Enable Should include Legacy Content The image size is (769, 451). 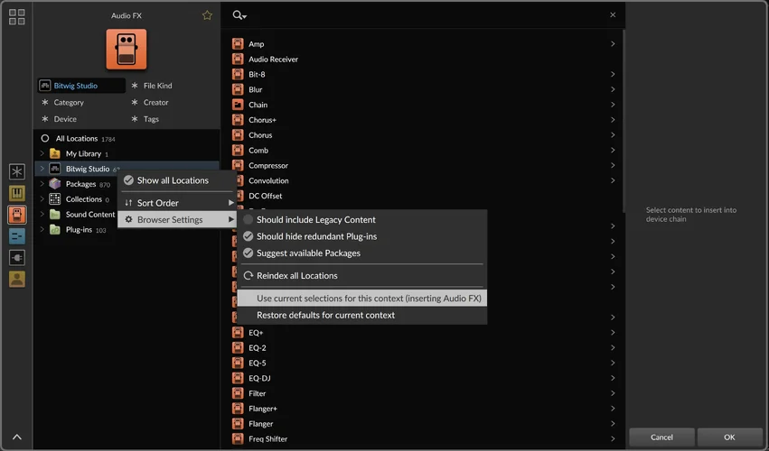(362, 220)
